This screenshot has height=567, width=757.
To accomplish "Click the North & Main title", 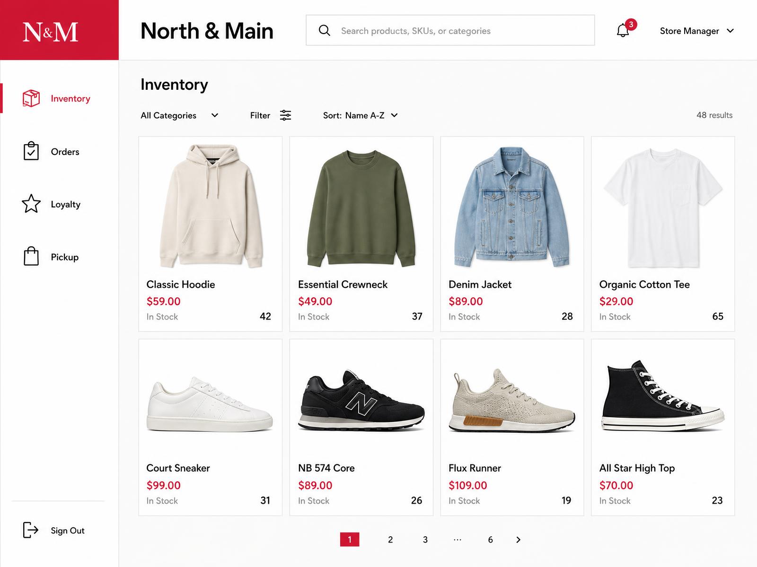I will point(207,31).
